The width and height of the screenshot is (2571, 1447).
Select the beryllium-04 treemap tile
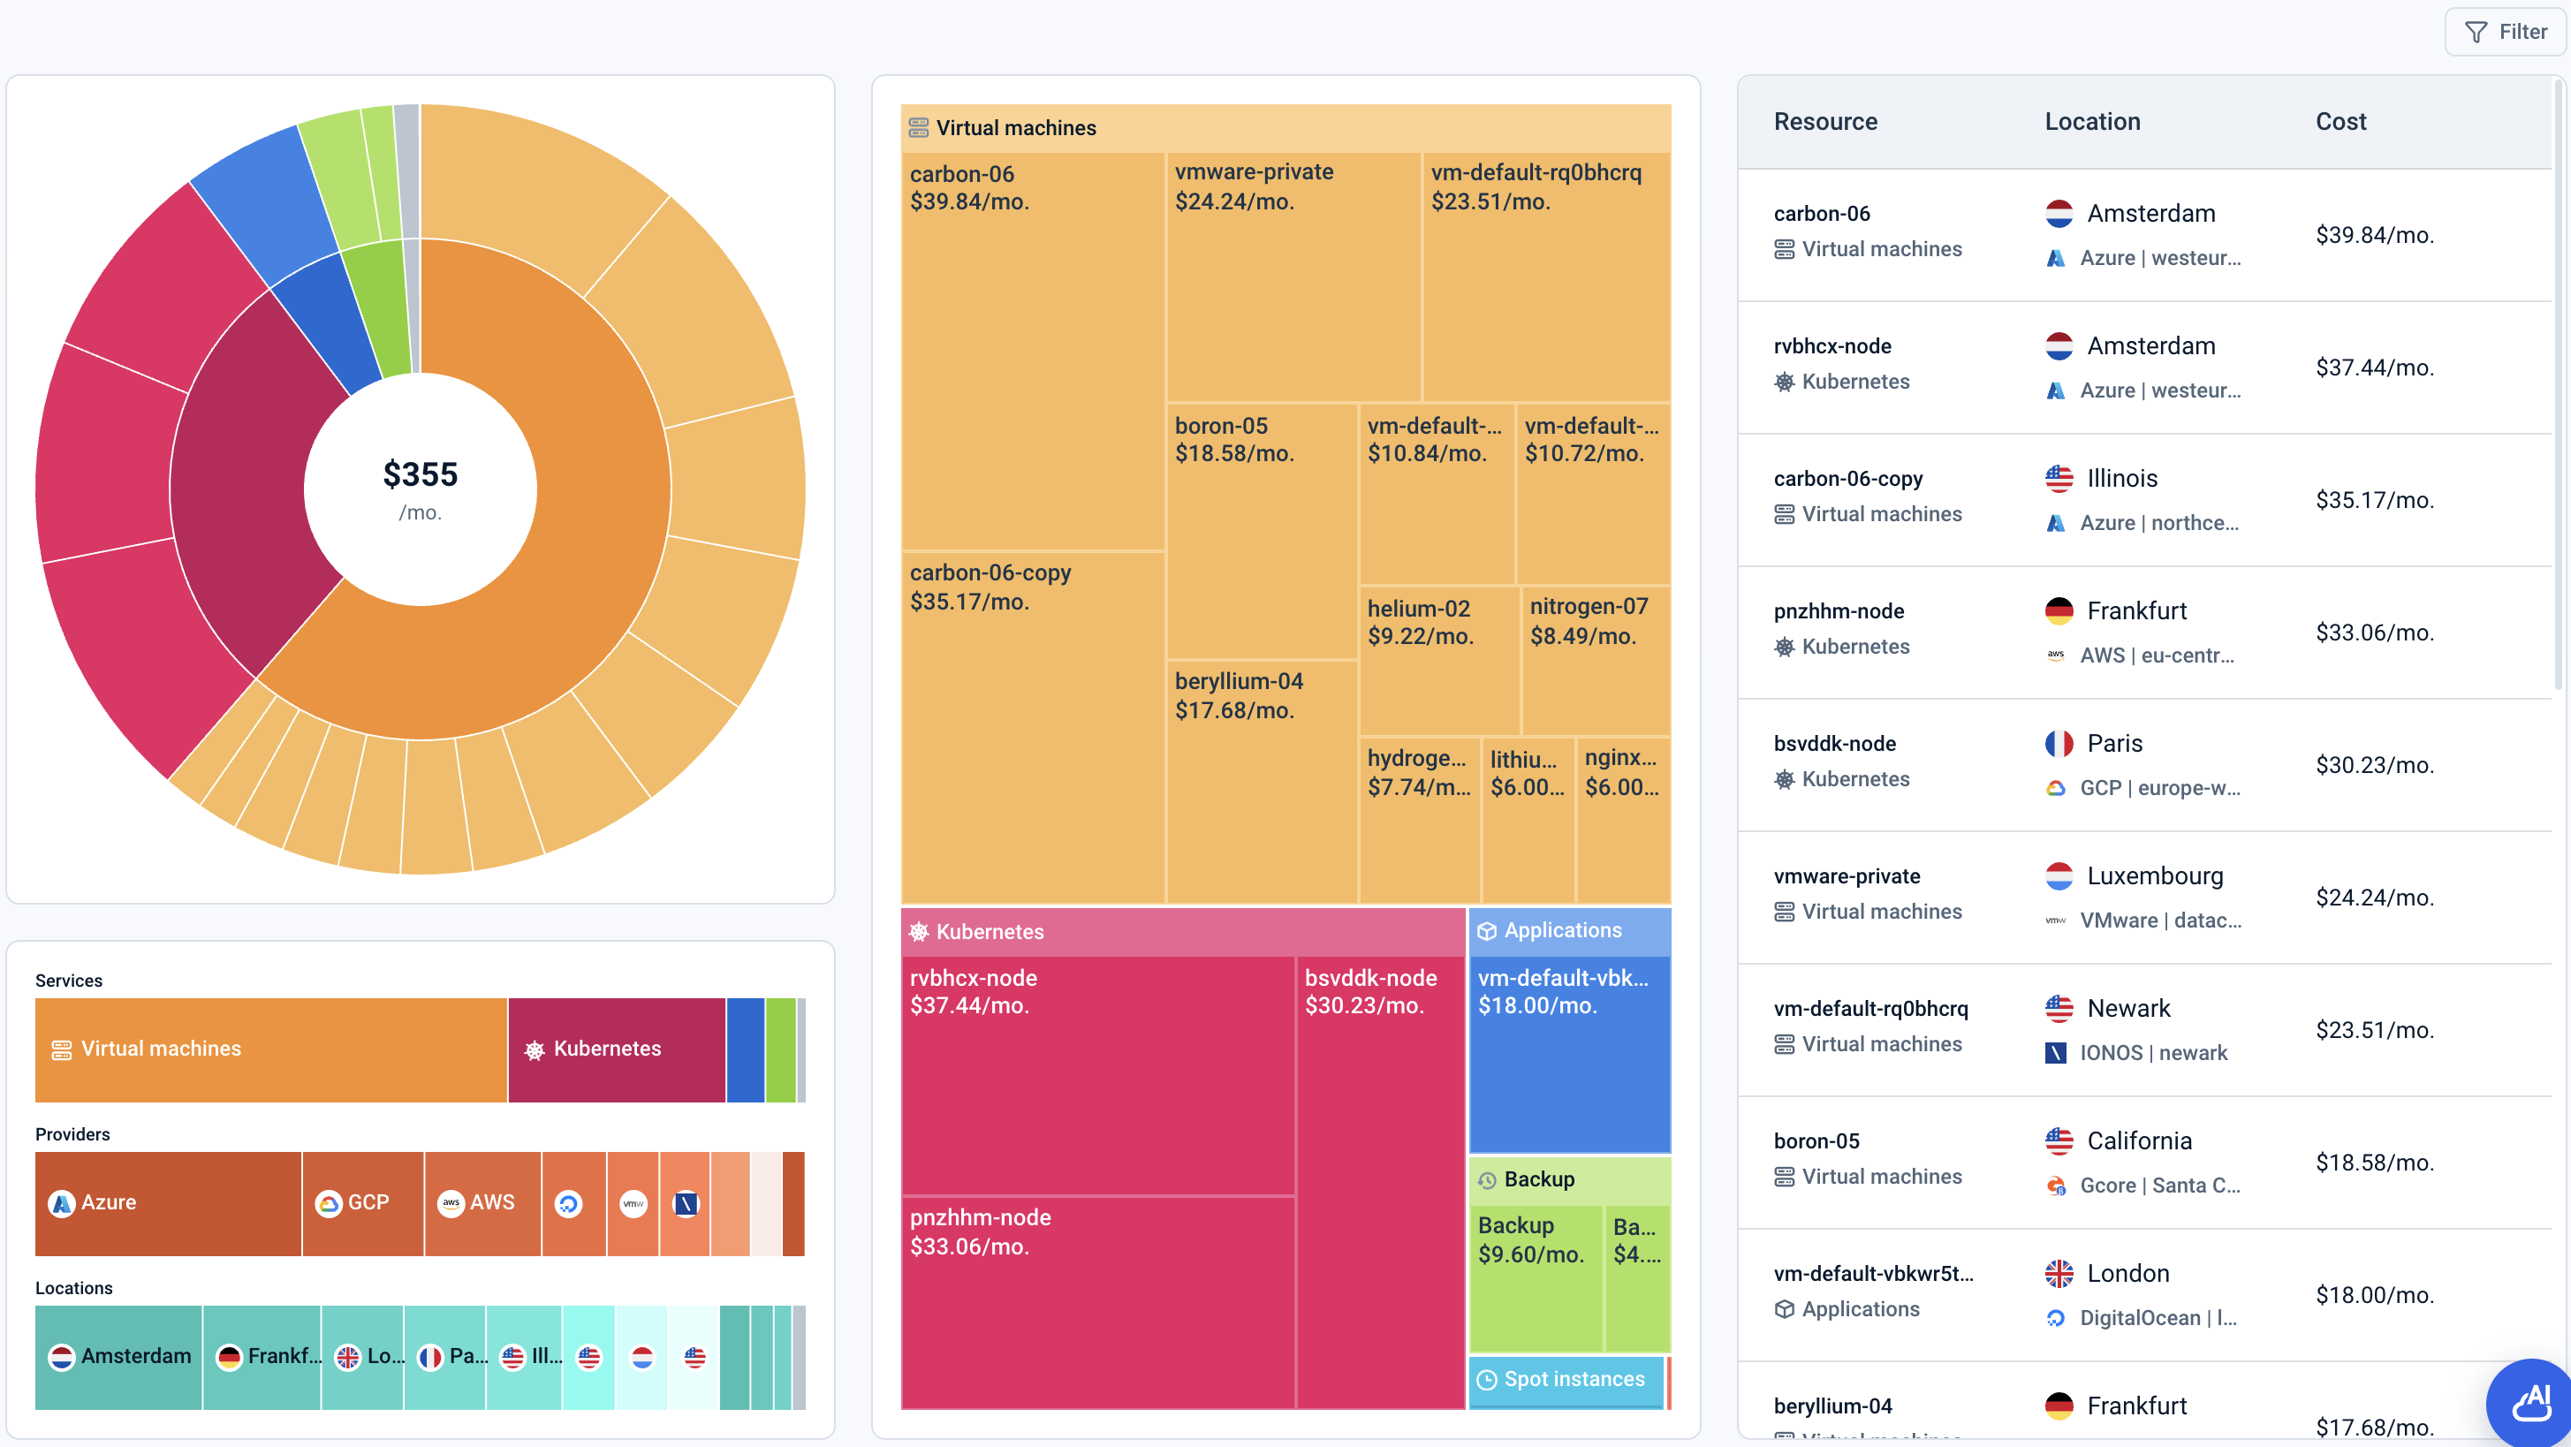[1262, 782]
